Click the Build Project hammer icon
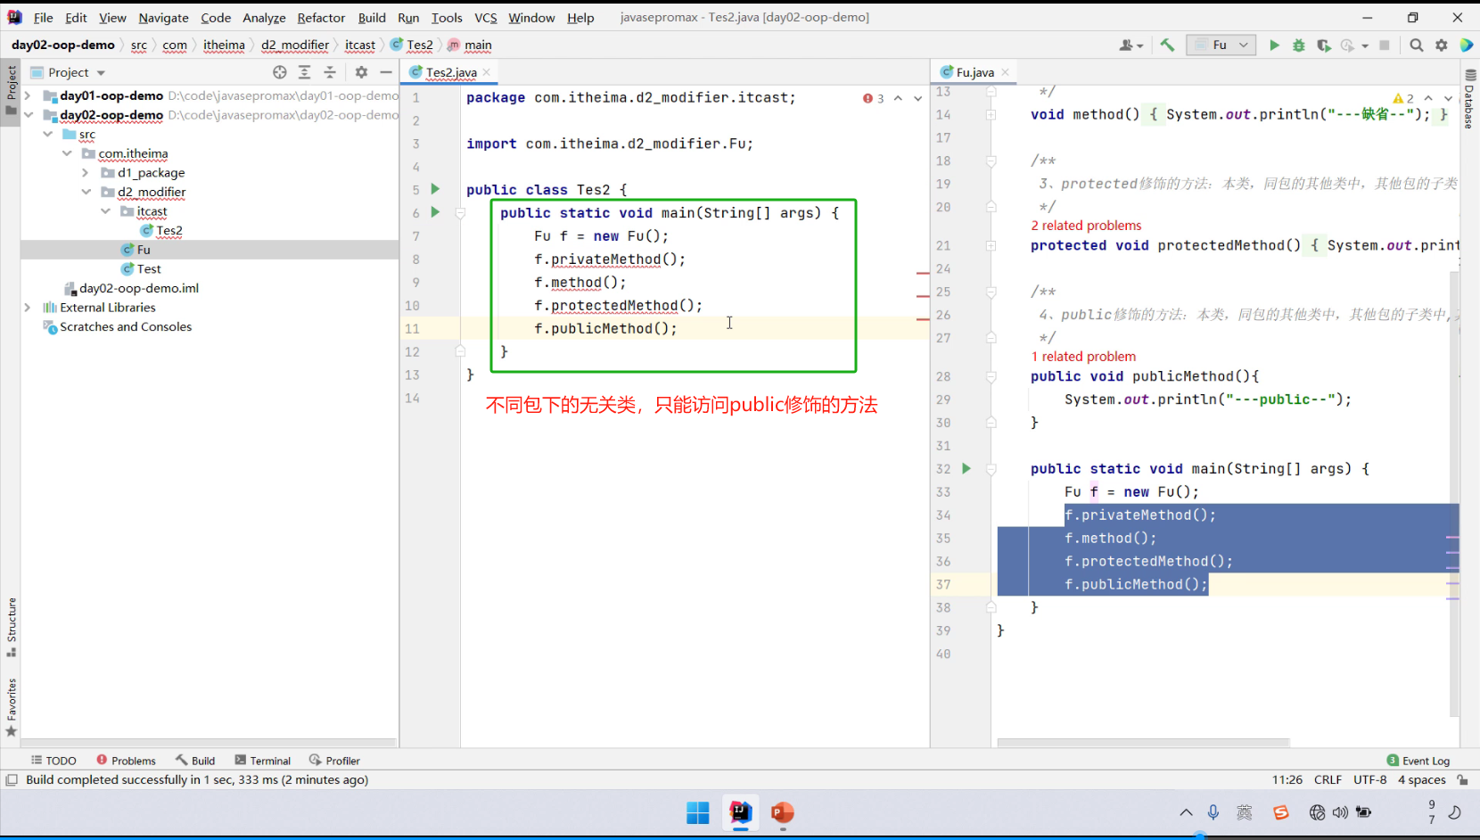Image resolution: width=1480 pixels, height=840 pixels. pos(1167,45)
